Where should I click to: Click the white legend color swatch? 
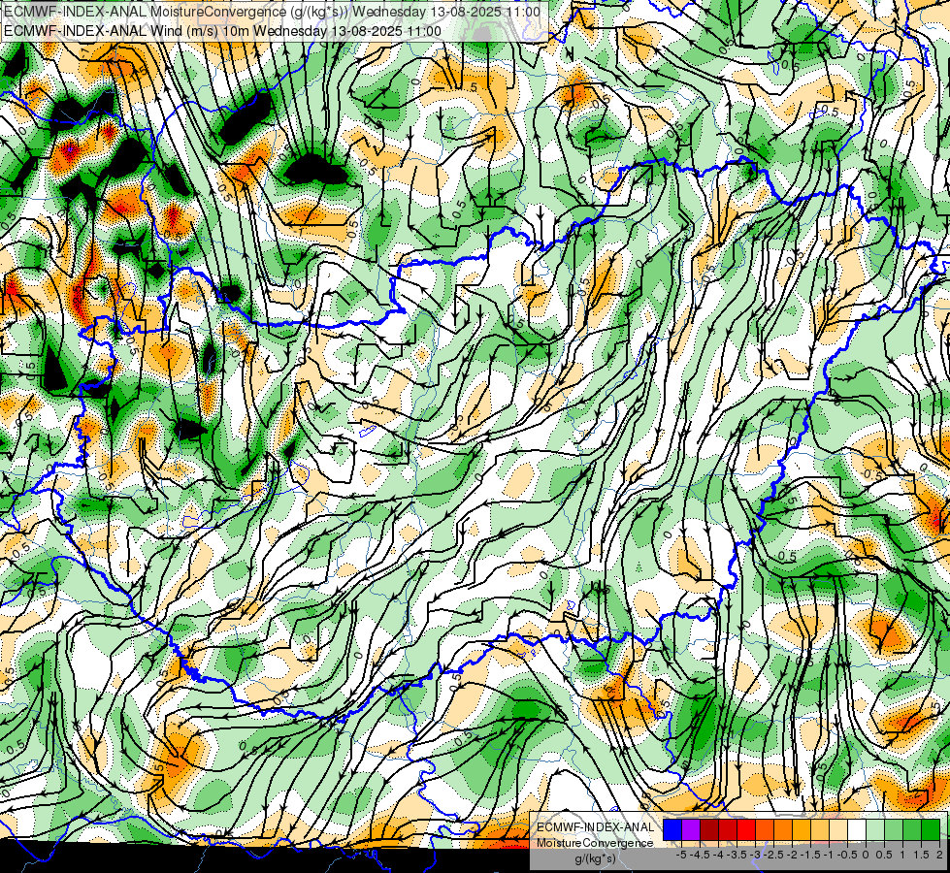pos(857,829)
